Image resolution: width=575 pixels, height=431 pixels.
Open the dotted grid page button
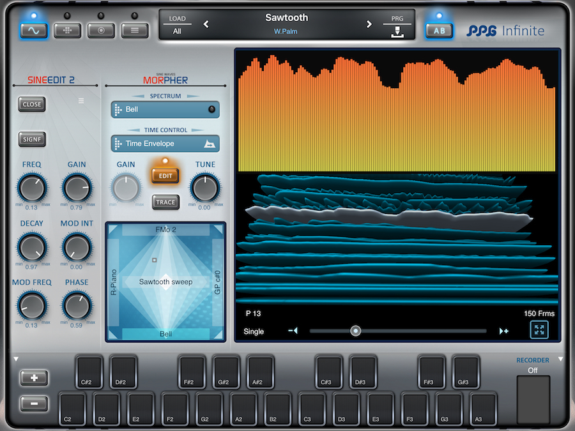67,31
